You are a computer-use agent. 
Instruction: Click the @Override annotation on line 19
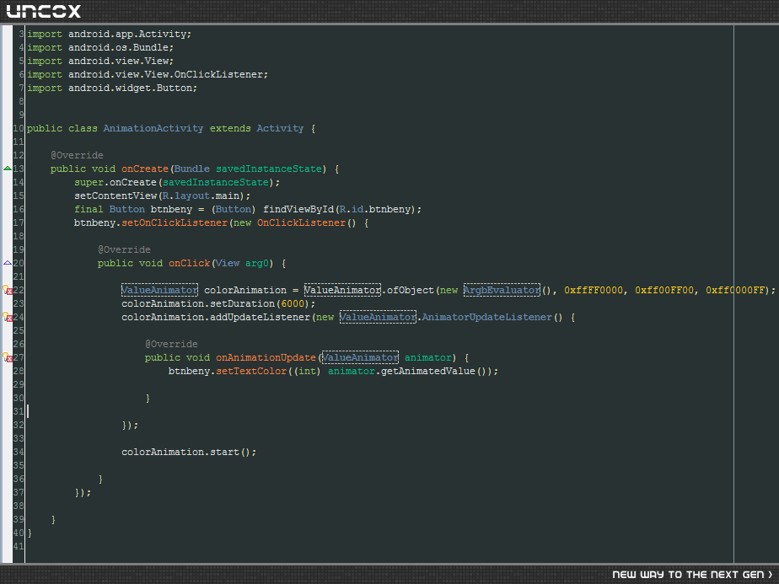coord(124,249)
